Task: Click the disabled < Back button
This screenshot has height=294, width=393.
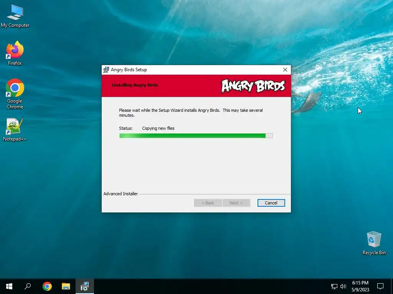Action: click(x=208, y=203)
